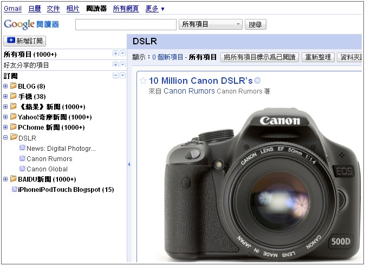Click feed icon next to Canon Rumors
This screenshot has height=266, width=365.
click(22, 158)
